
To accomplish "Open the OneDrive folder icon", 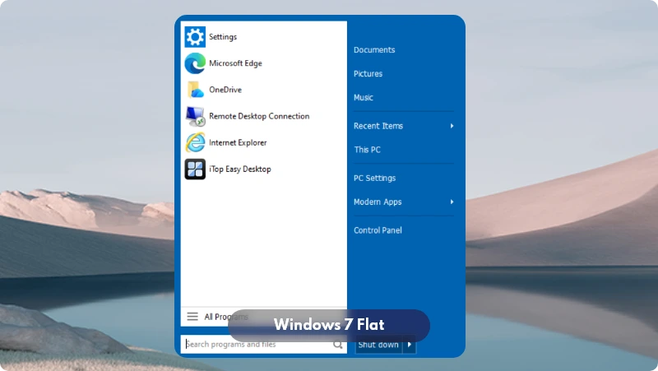I will pyautogui.click(x=195, y=90).
